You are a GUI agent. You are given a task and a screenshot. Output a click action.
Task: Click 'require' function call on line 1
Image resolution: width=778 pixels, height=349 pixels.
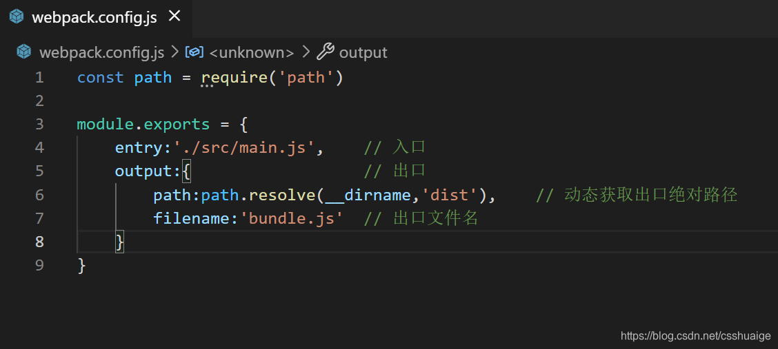click(x=235, y=78)
